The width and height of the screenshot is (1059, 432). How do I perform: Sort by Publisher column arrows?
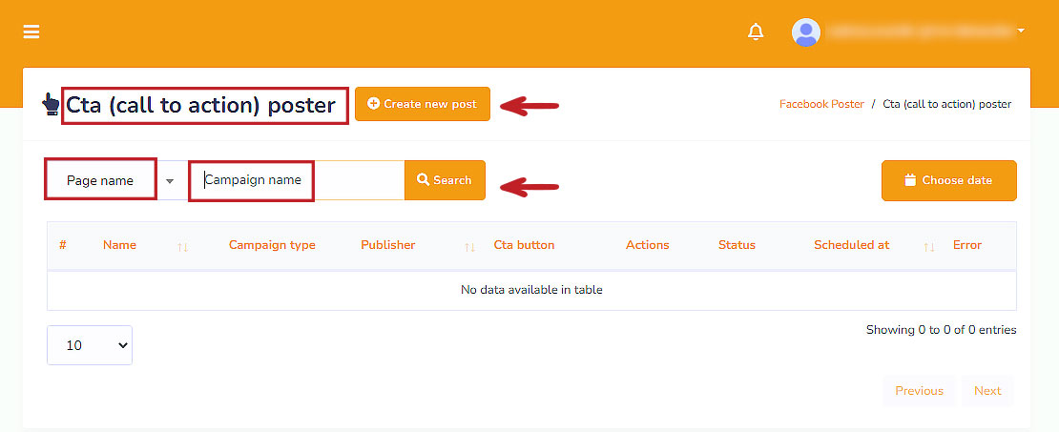pyautogui.click(x=469, y=246)
